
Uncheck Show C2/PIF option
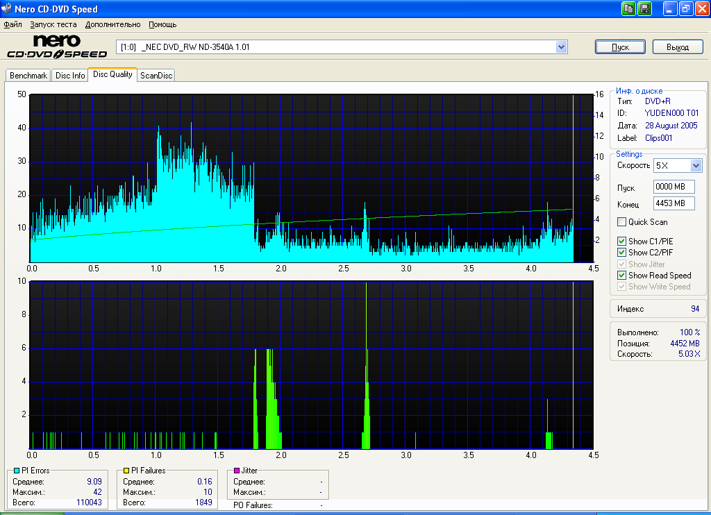pyautogui.click(x=622, y=253)
